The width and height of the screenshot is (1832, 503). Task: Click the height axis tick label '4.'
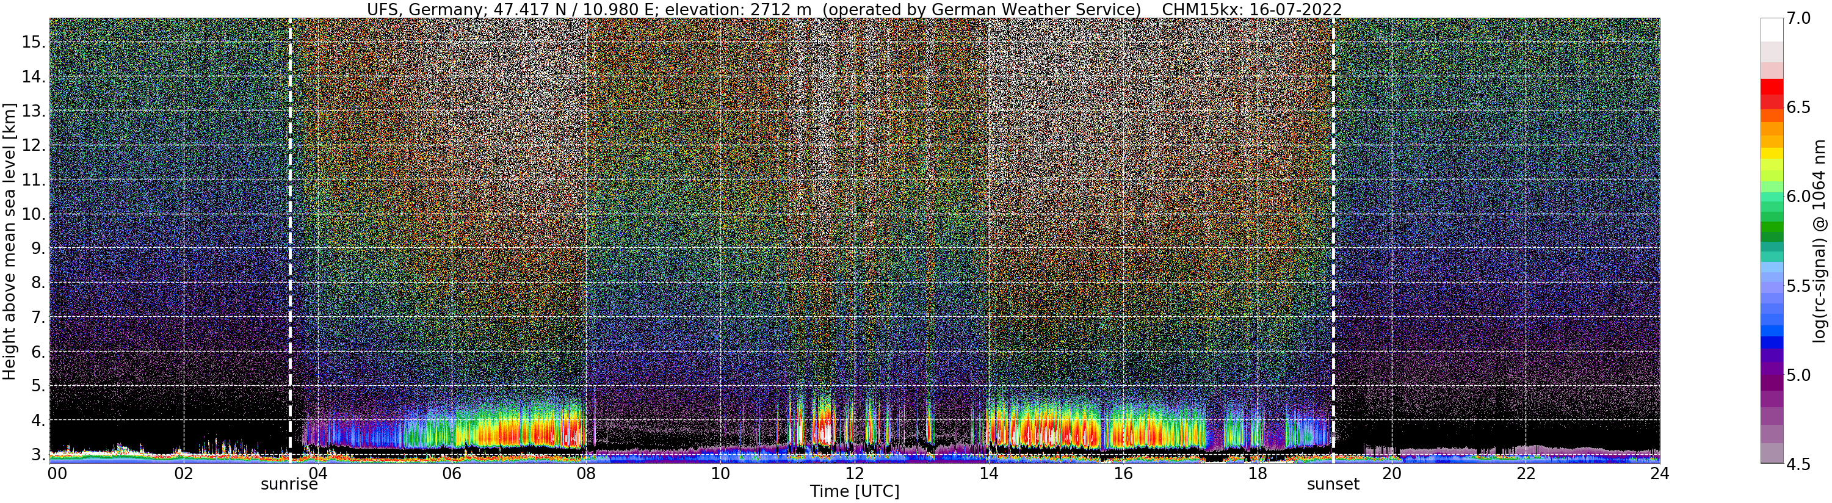tap(38, 421)
